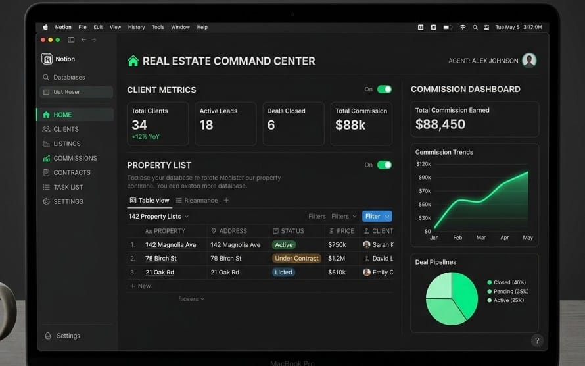
Task: Turn off the Client Metrics toggle
Action: [x=385, y=90]
